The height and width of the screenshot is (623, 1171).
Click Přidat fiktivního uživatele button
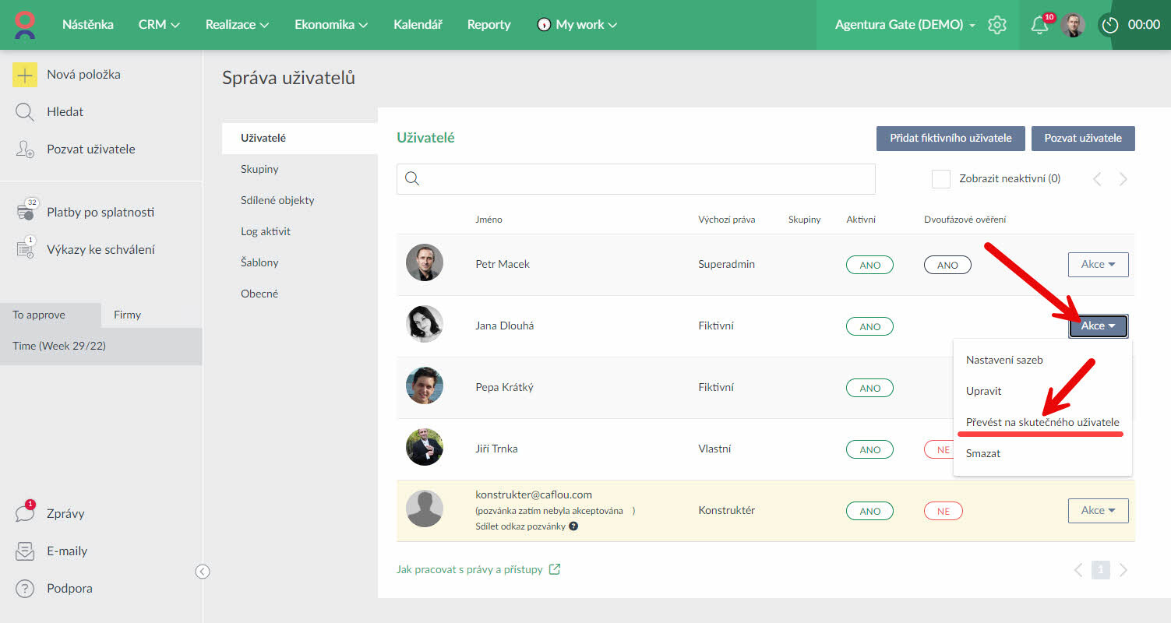pyautogui.click(x=950, y=138)
